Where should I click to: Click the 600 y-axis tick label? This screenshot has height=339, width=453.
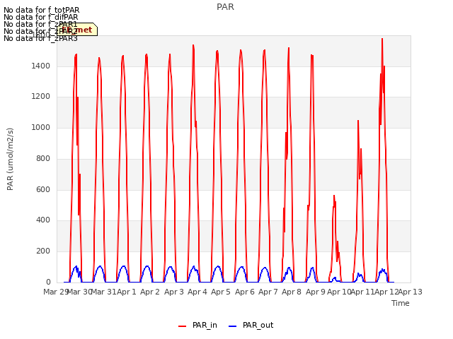click(x=43, y=189)
